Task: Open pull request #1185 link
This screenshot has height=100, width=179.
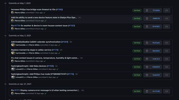Action: [59, 10]
